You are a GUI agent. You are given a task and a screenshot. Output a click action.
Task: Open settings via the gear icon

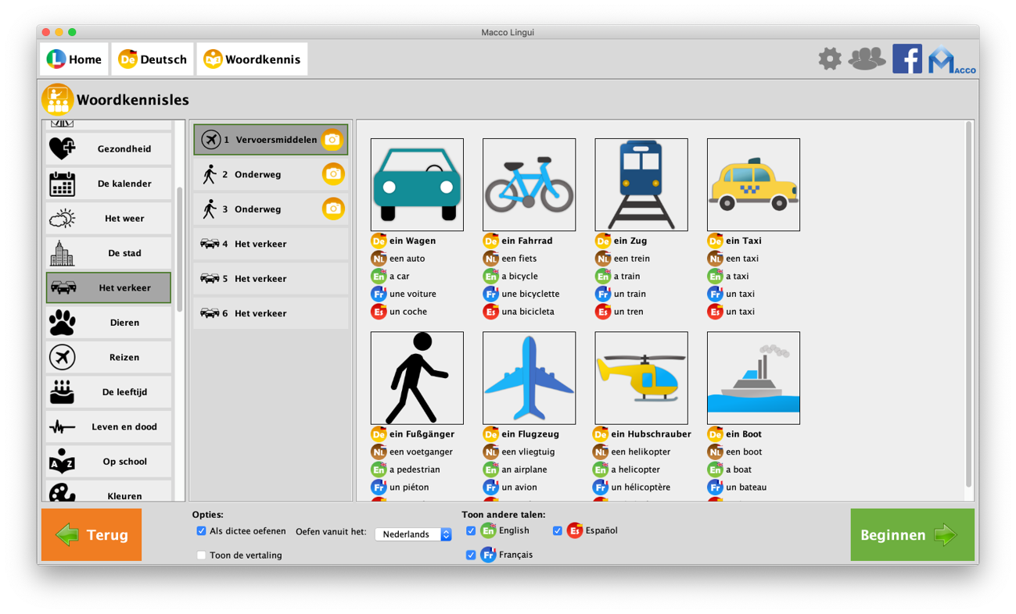[x=830, y=59]
